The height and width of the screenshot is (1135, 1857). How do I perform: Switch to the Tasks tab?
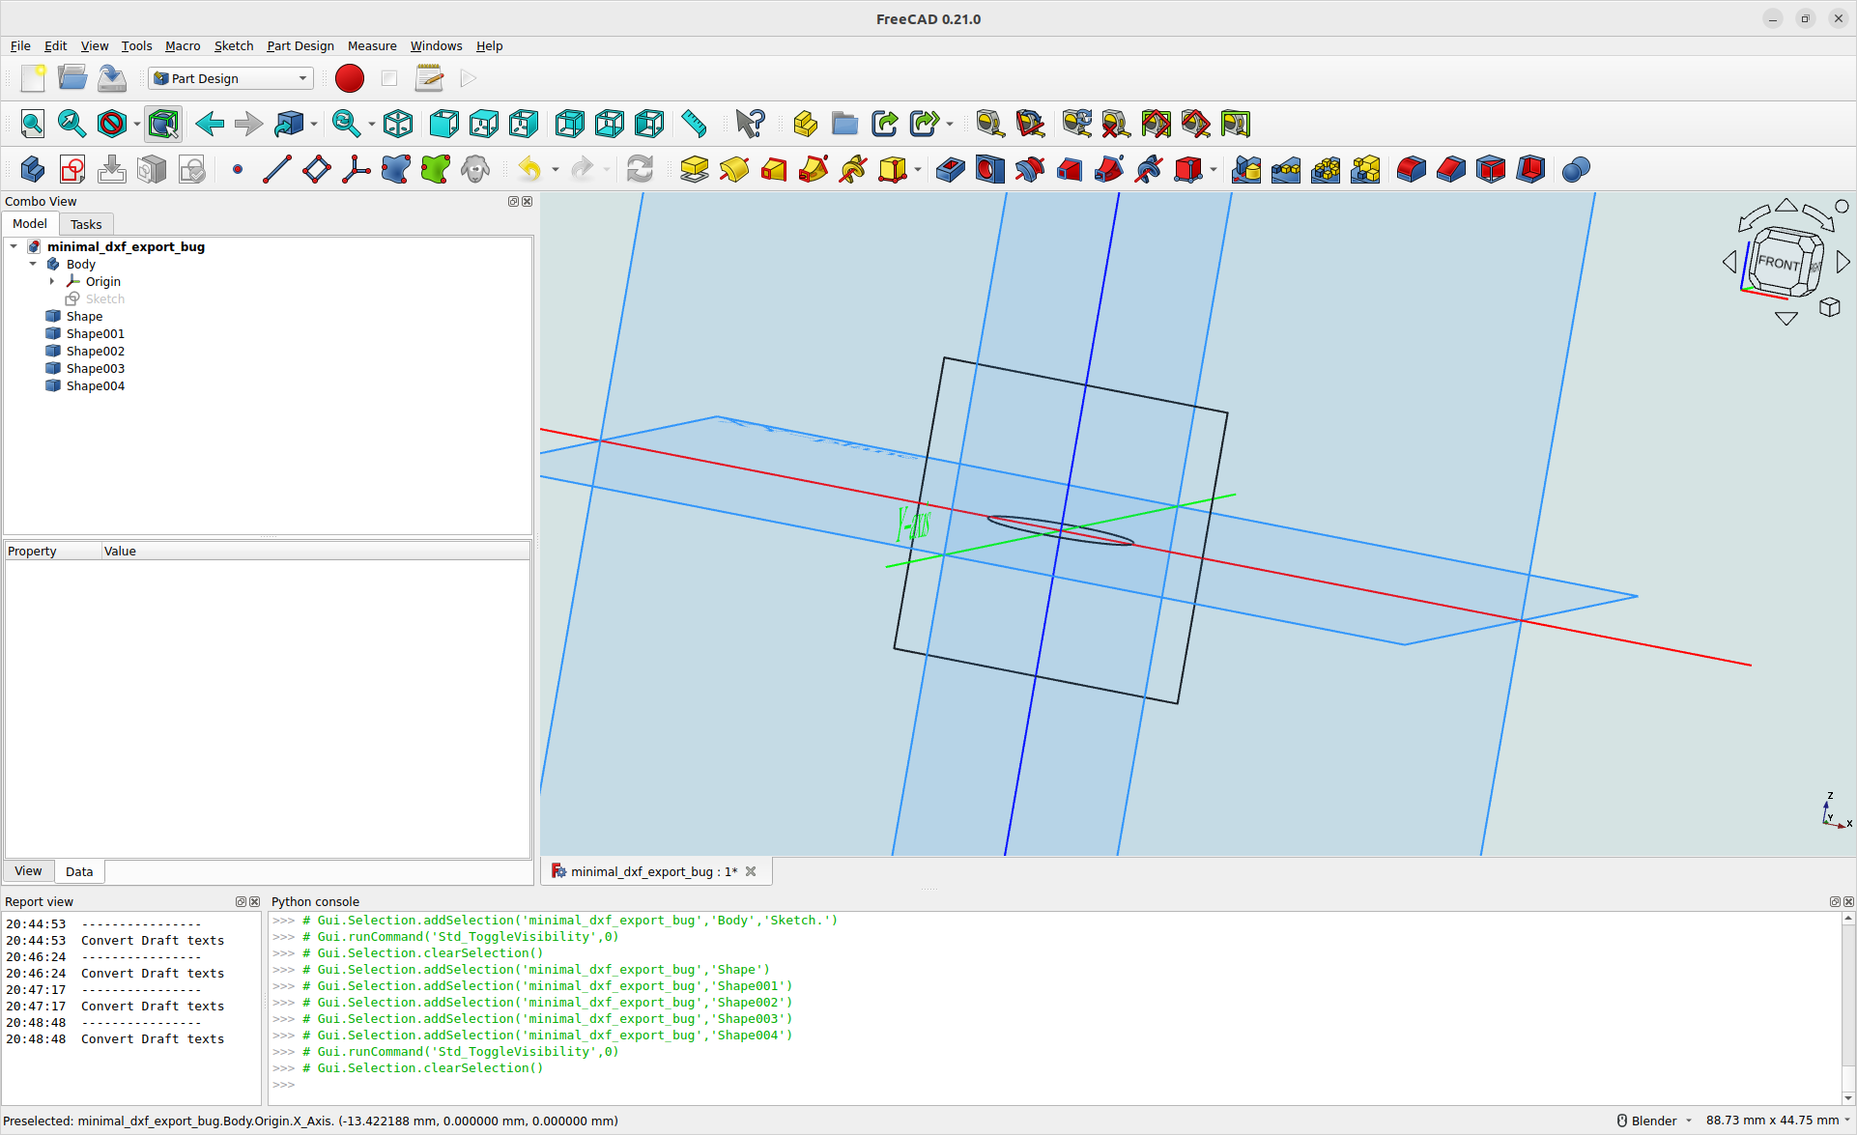(x=86, y=224)
